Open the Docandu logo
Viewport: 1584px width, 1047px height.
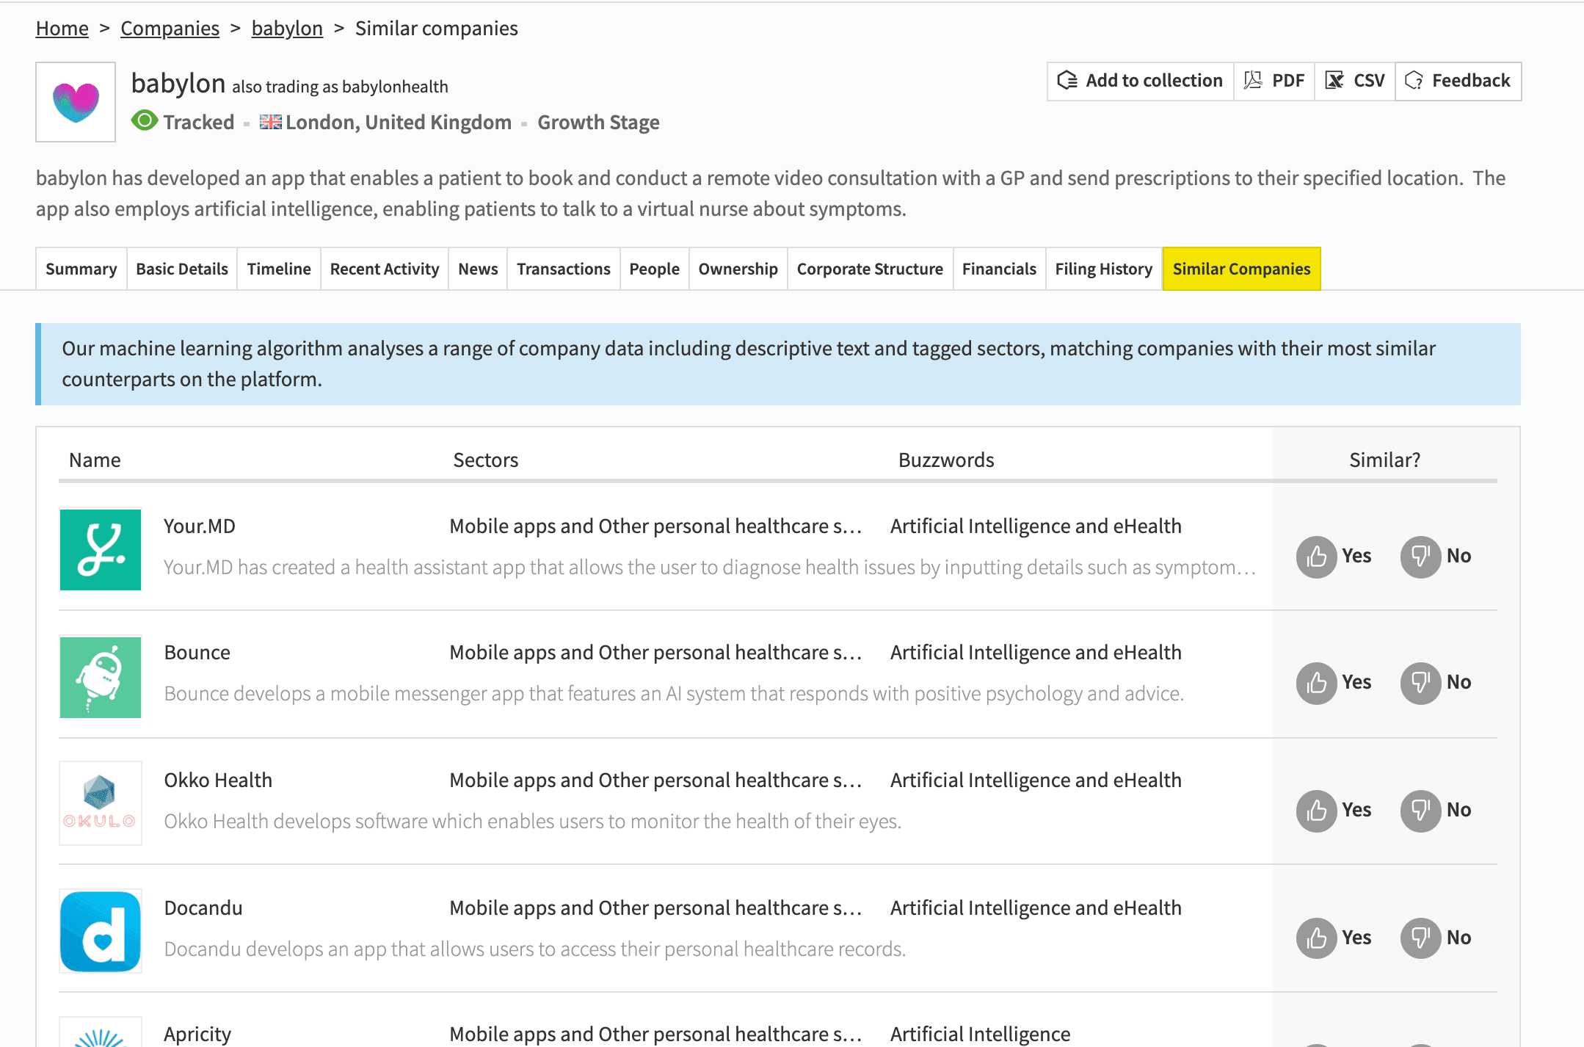[x=101, y=931]
